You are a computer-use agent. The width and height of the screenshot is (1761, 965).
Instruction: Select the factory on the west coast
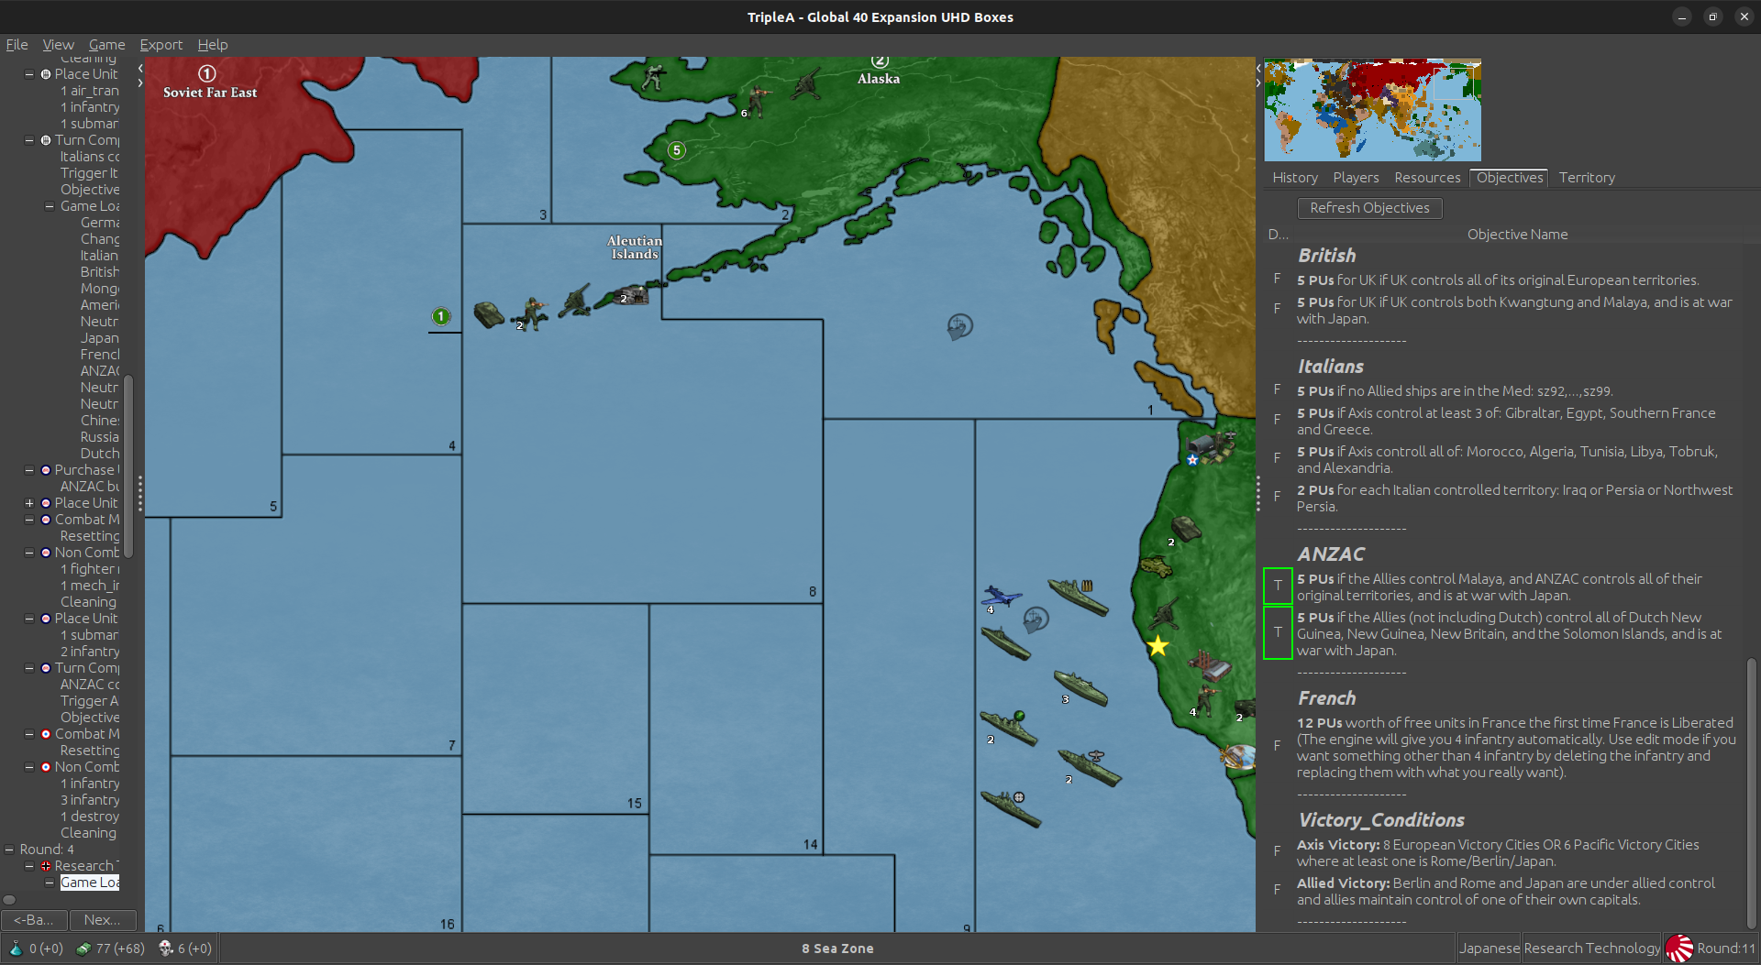[x=1209, y=664]
